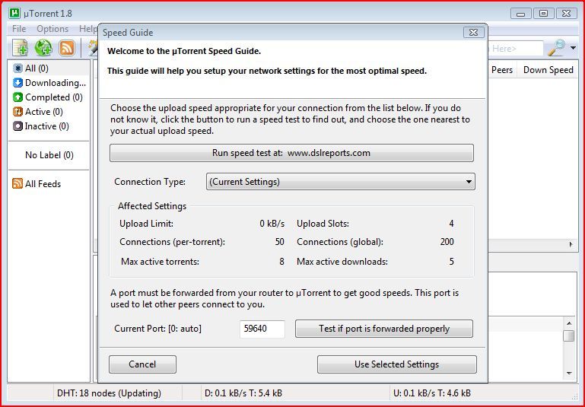The width and height of the screenshot is (585, 407).
Task: Click the magnifier search icon in toolbar
Action: [556, 48]
